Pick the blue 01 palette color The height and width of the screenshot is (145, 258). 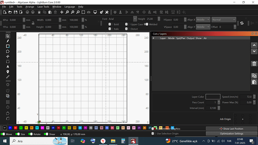(10, 128)
